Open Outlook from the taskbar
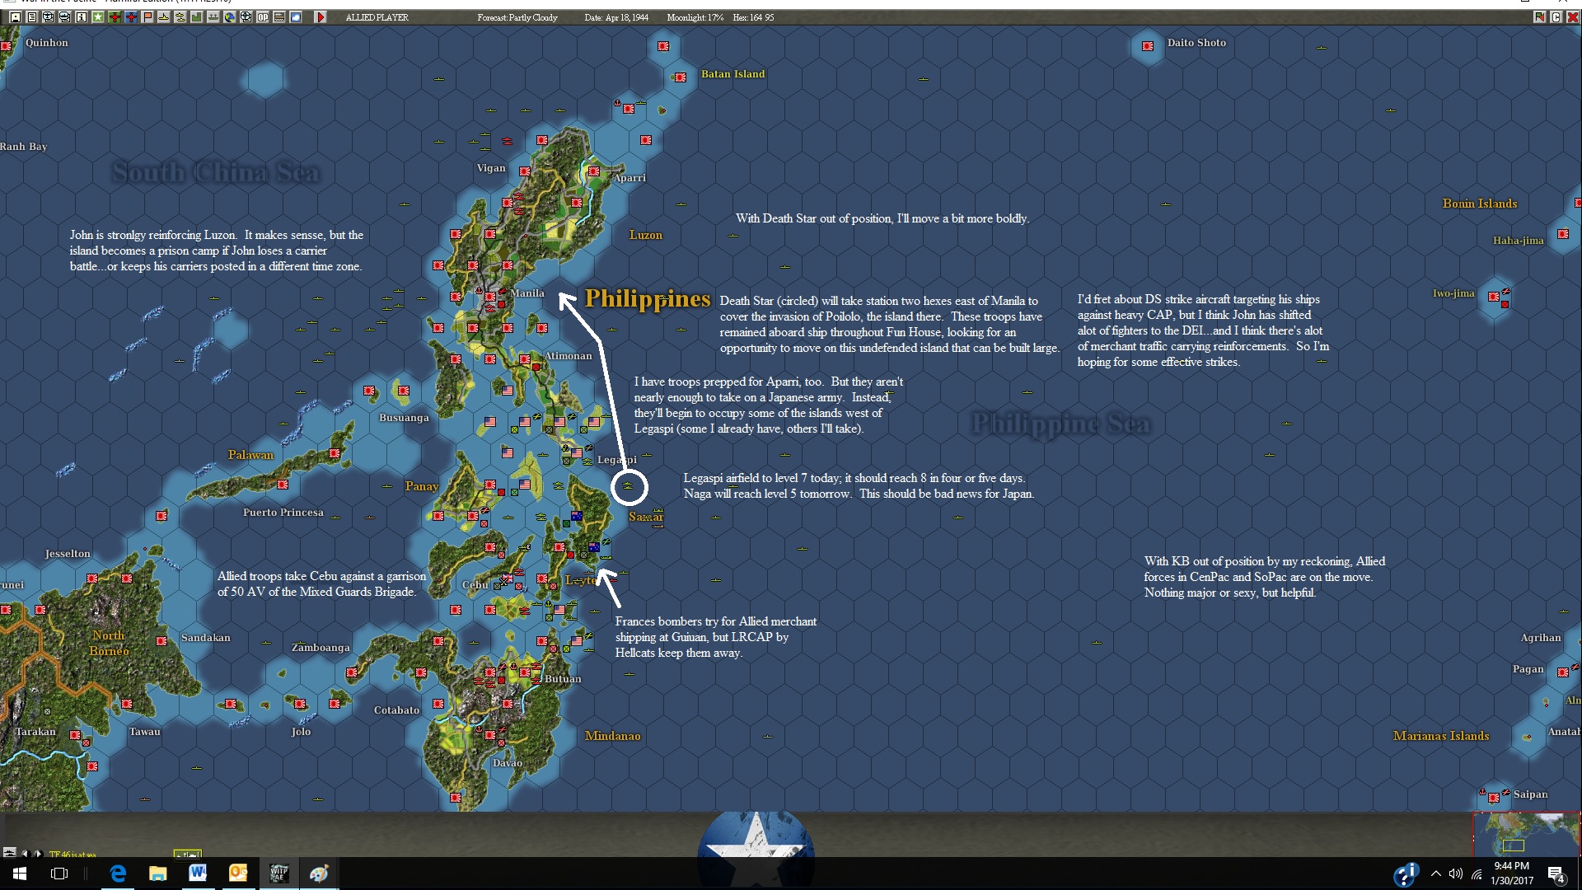This screenshot has height=890, width=1582. click(x=238, y=874)
